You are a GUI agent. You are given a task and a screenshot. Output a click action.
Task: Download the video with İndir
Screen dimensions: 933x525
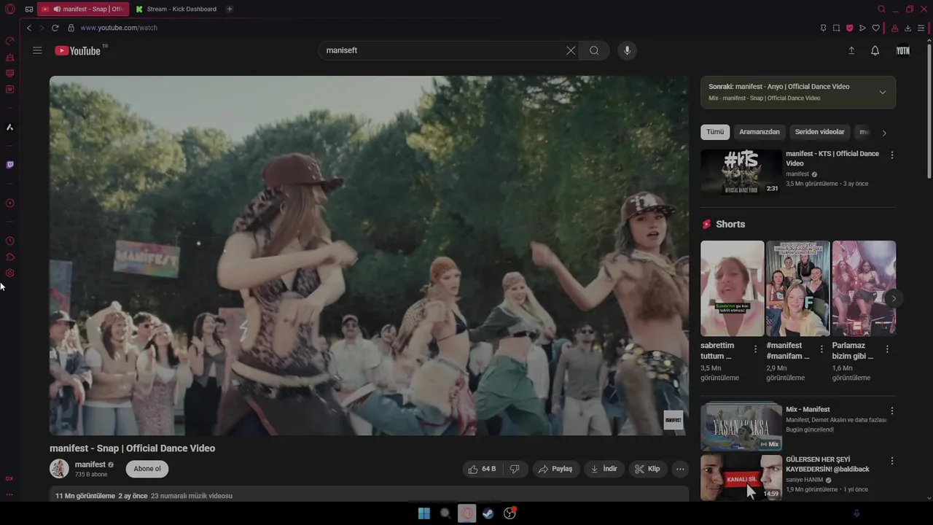604,469
